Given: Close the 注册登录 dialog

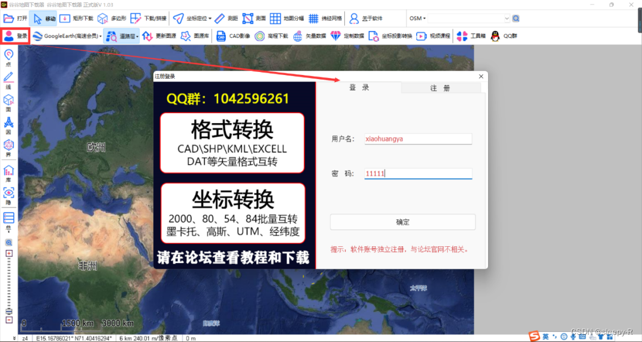Looking at the screenshot, I should [x=481, y=76].
